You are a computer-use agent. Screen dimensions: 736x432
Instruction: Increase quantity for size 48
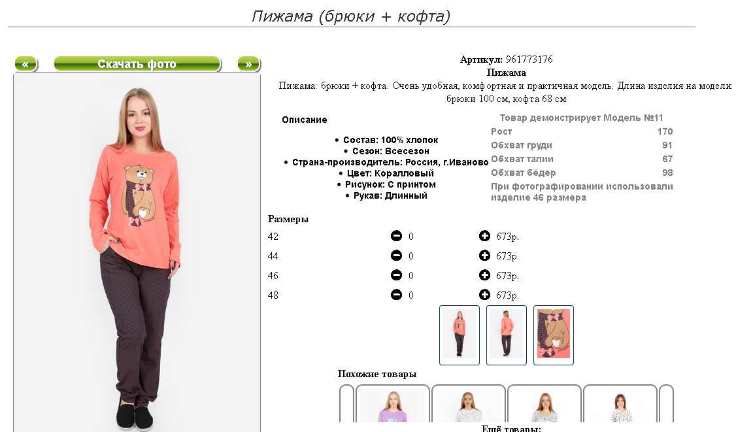click(x=484, y=295)
